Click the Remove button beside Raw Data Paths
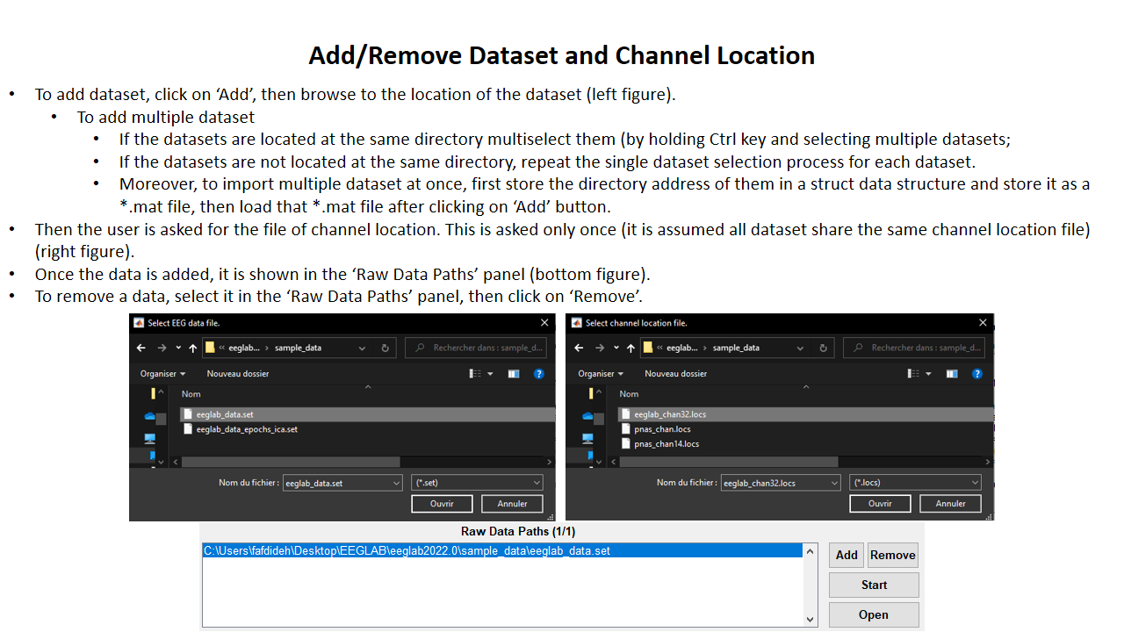Image resolution: width=1124 pixels, height=632 pixels. [x=893, y=555]
